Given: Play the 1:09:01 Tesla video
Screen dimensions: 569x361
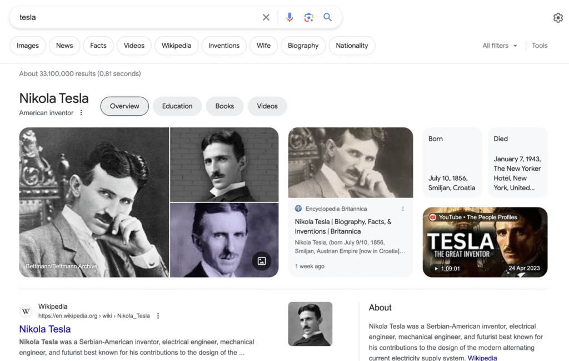Looking at the screenshot, I should coord(485,242).
